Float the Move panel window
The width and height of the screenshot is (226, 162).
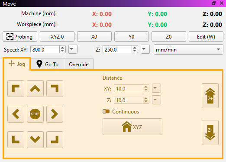[214, 3]
